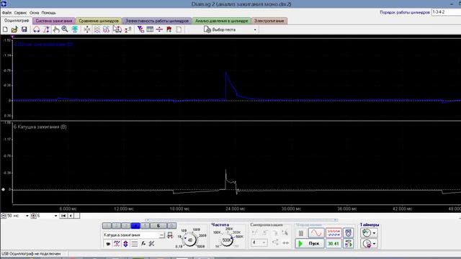Screen dimensions: 461x259
Task: Expand the first timer's dropdown arrow
Action: (375, 233)
